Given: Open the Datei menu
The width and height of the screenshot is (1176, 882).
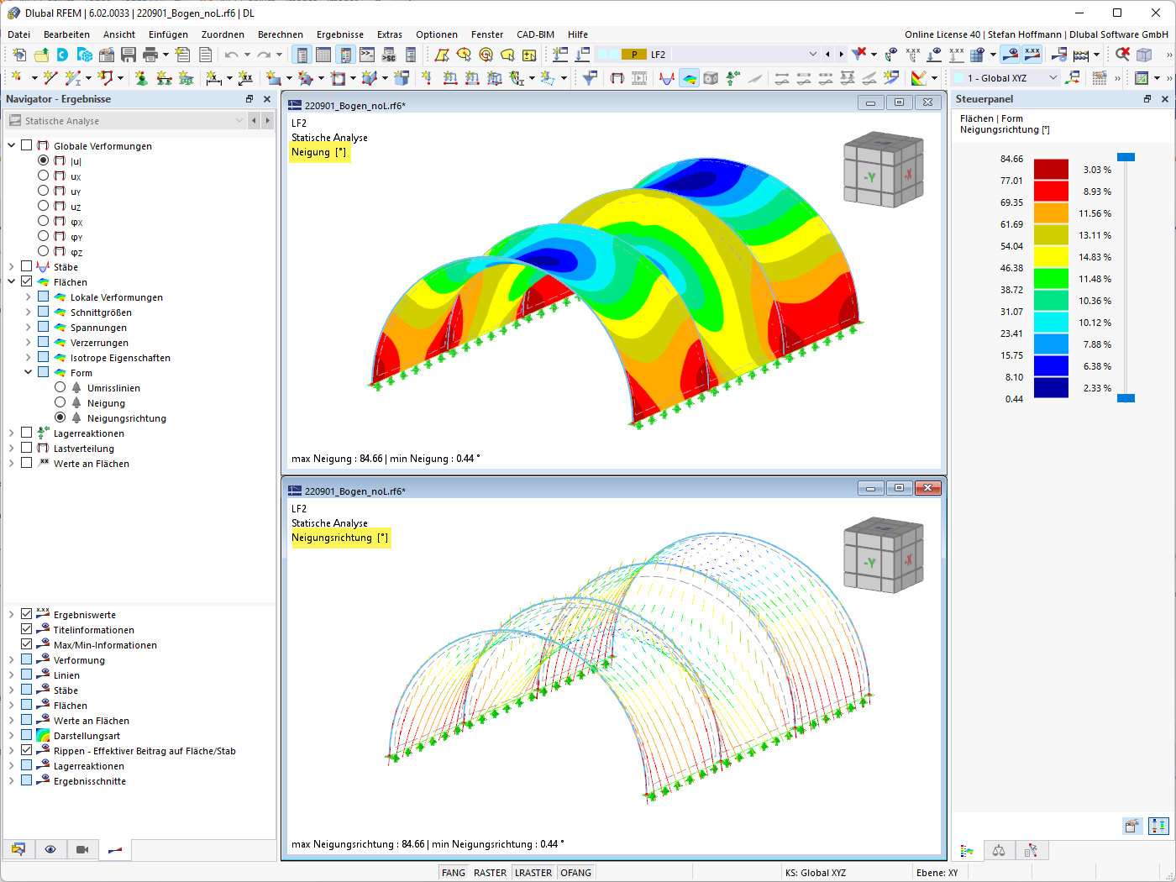Looking at the screenshot, I should [x=18, y=34].
